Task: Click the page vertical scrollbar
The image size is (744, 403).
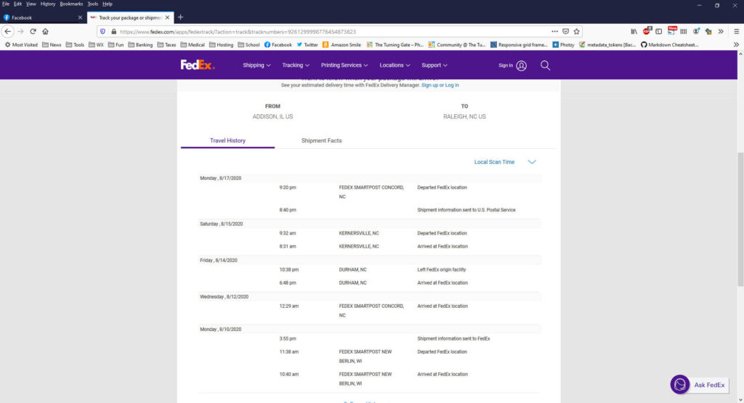Action: click(x=740, y=218)
